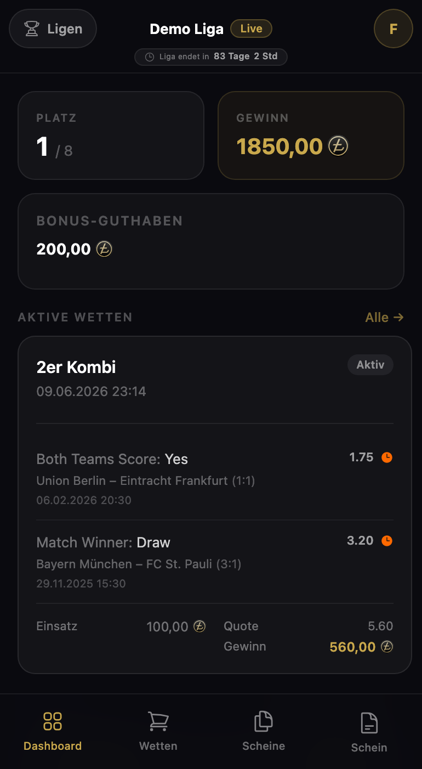Select the Match Winner Draw bet row
Screen dimensions: 422x769
pos(215,562)
